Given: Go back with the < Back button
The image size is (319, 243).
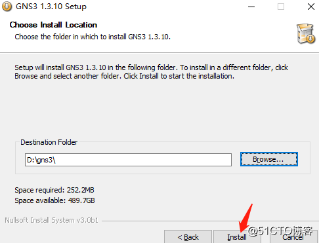Looking at the screenshot, I should [x=188, y=236].
